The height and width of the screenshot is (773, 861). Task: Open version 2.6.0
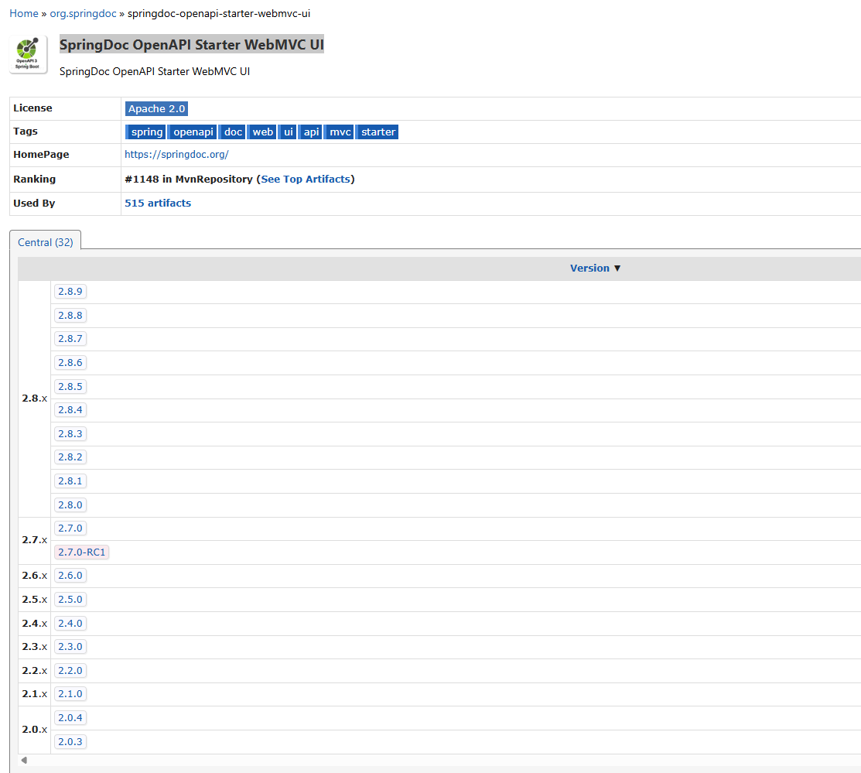(70, 576)
